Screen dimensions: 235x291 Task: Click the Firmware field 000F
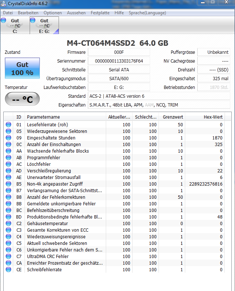pyautogui.click(x=119, y=52)
